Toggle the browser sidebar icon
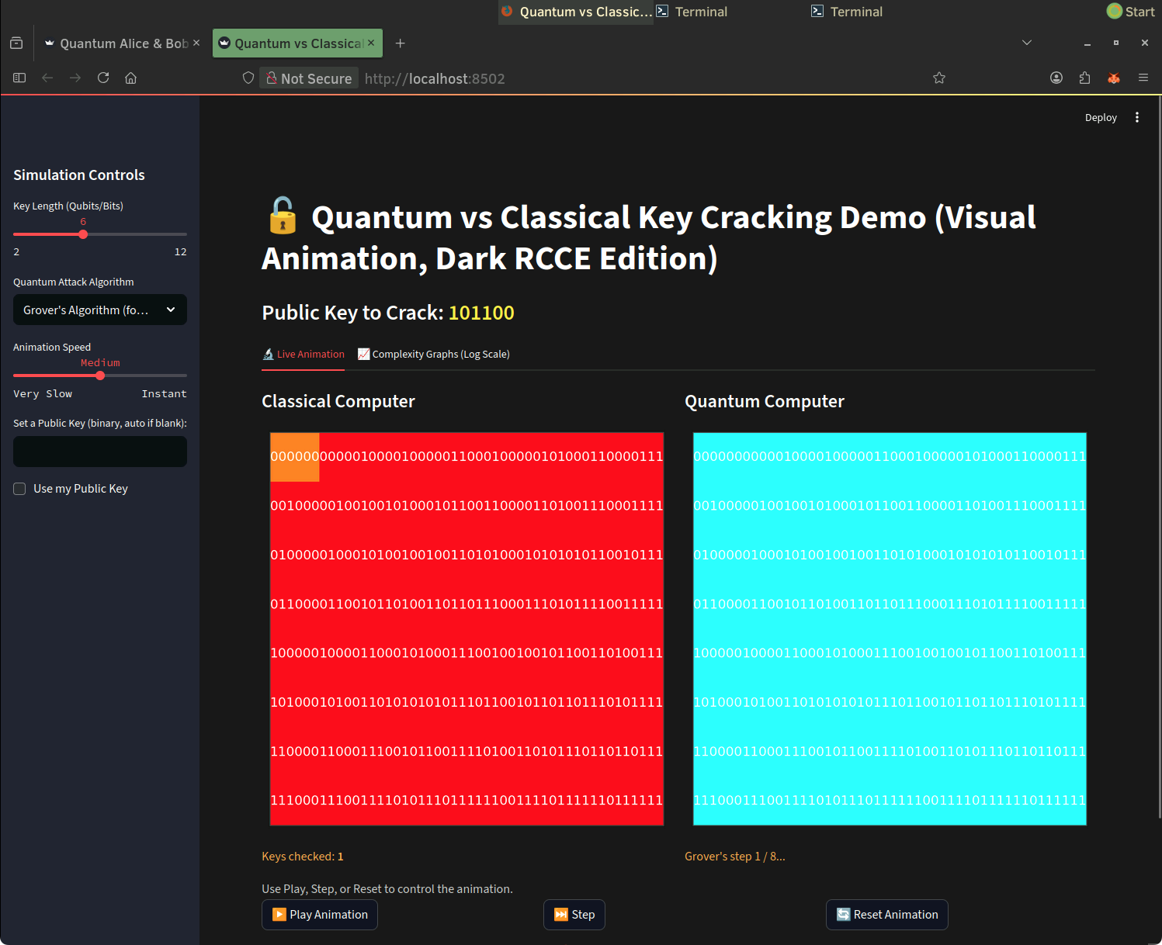This screenshot has height=945, width=1162. coord(19,78)
